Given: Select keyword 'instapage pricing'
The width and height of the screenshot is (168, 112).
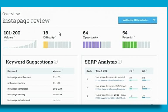Looking at the screenshot, I should 16,95.
